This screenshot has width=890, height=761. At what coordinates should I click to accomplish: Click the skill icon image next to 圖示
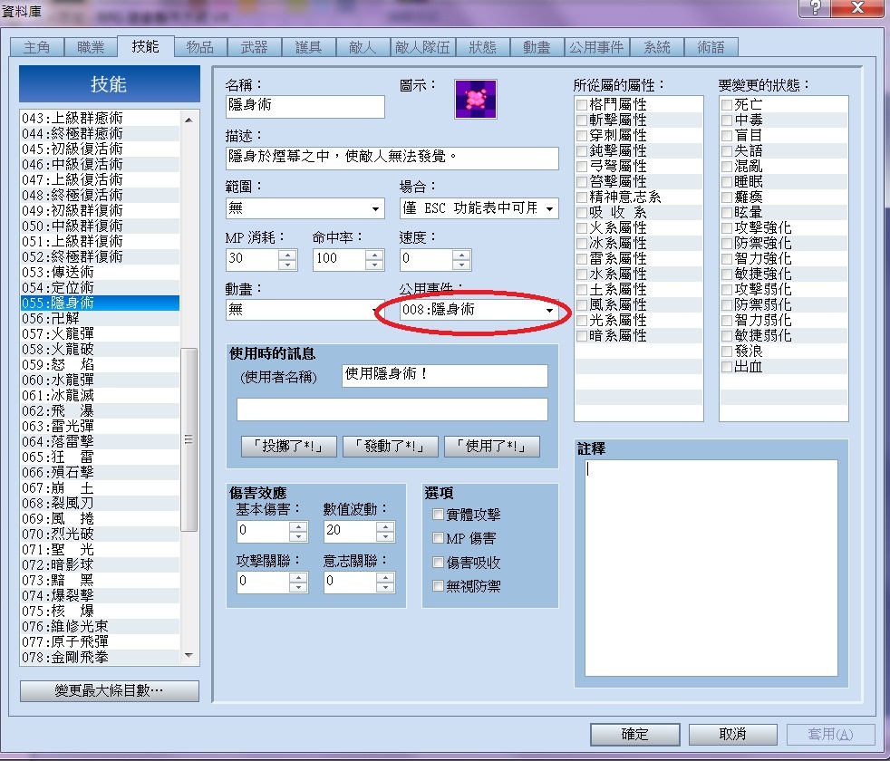pyautogui.click(x=476, y=99)
